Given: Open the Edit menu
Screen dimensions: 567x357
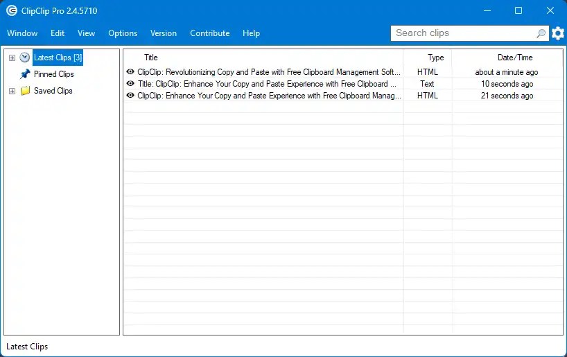Looking at the screenshot, I should pyautogui.click(x=58, y=33).
